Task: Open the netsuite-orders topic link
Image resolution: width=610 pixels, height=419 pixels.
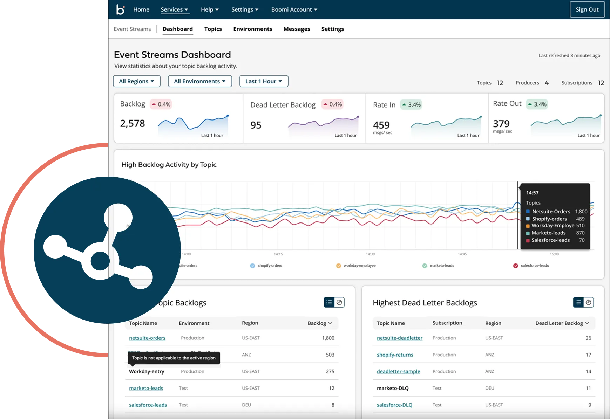Action: (x=147, y=338)
